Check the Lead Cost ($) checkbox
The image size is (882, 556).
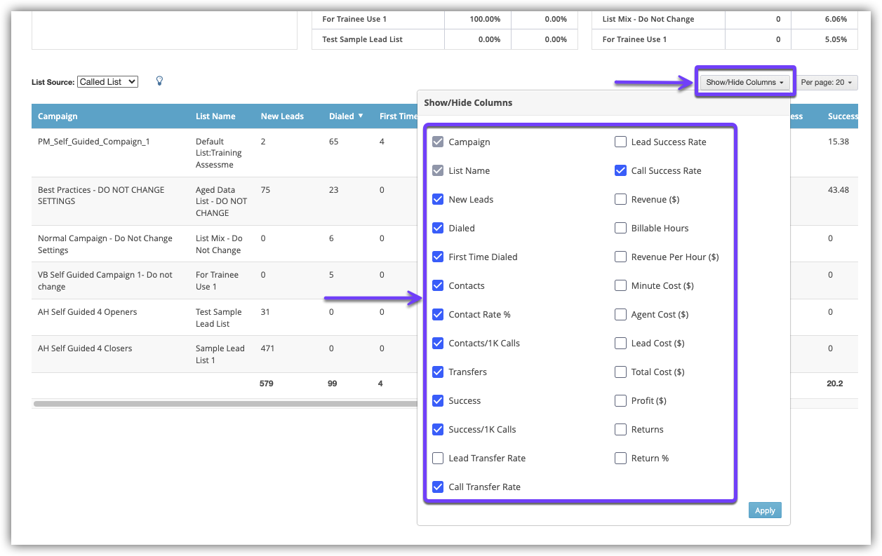click(x=620, y=343)
